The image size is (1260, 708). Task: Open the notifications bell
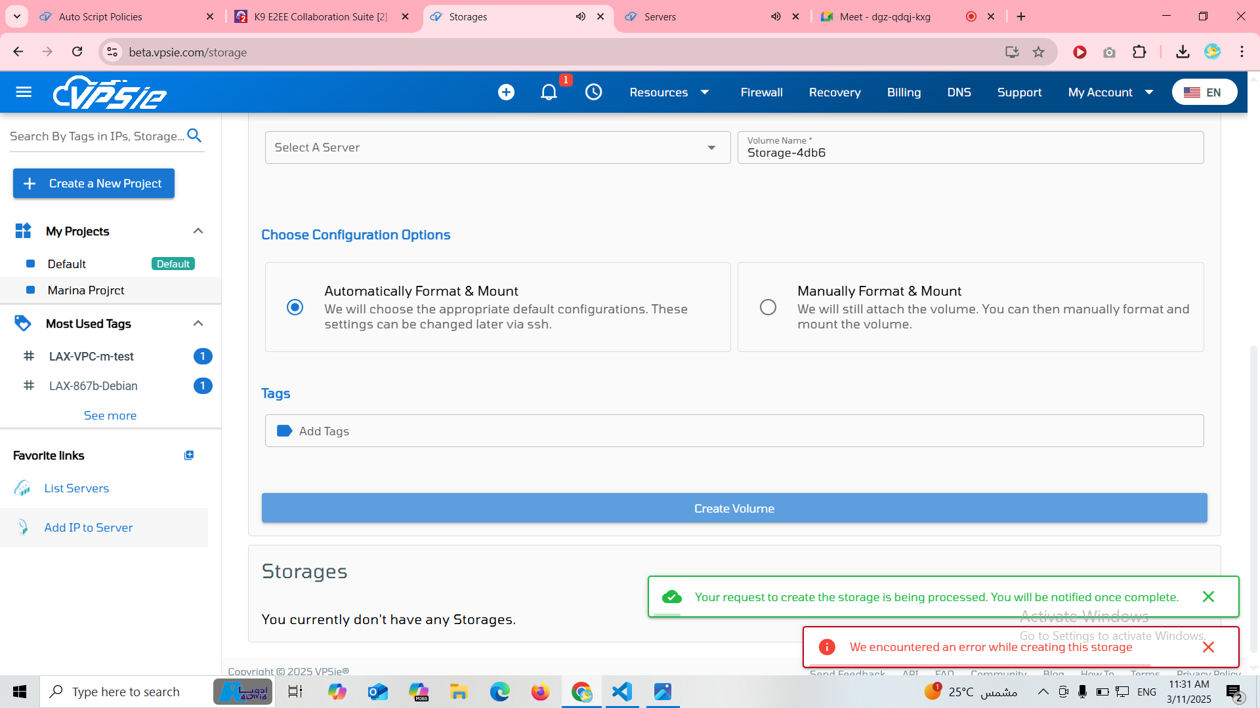(549, 92)
